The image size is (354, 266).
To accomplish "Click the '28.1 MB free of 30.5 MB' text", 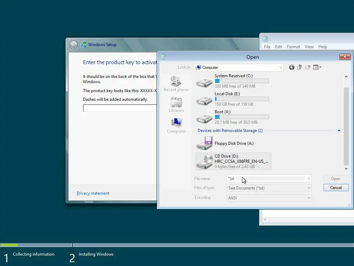I will [236, 122].
